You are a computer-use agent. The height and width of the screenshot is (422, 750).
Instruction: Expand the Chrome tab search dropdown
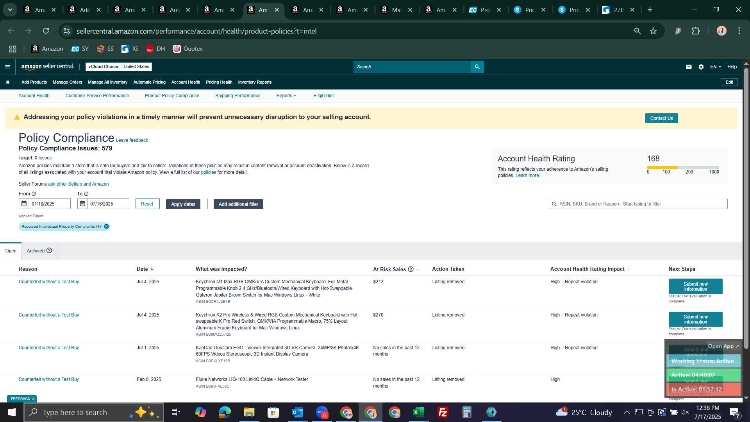tap(10, 10)
